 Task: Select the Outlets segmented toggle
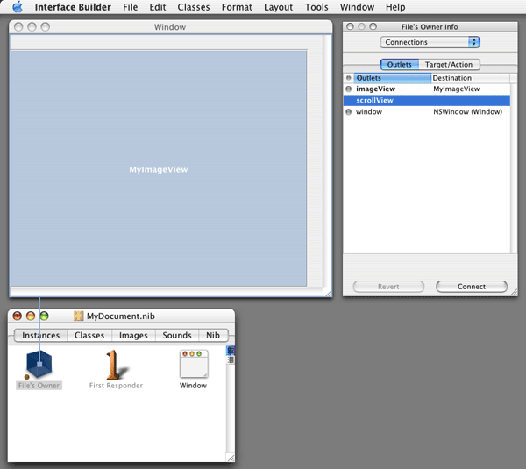(399, 65)
